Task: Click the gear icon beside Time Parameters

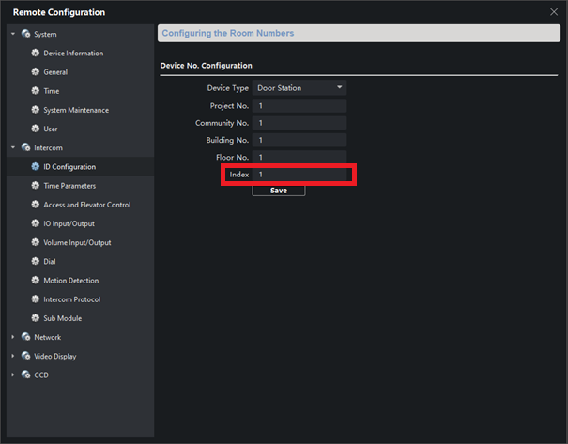Action: (x=36, y=186)
